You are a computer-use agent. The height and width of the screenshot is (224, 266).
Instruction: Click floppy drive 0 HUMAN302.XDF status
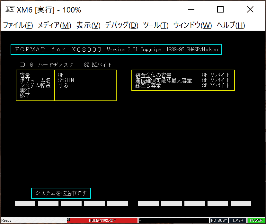click(102, 220)
